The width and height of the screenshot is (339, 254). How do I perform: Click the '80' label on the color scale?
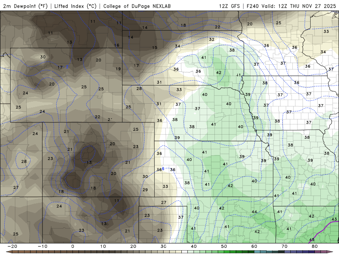coord(315,246)
